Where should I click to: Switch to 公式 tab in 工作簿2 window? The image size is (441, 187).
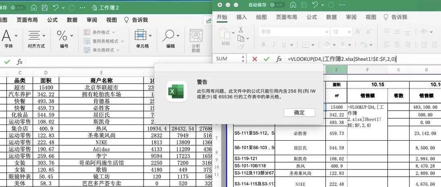(52, 20)
